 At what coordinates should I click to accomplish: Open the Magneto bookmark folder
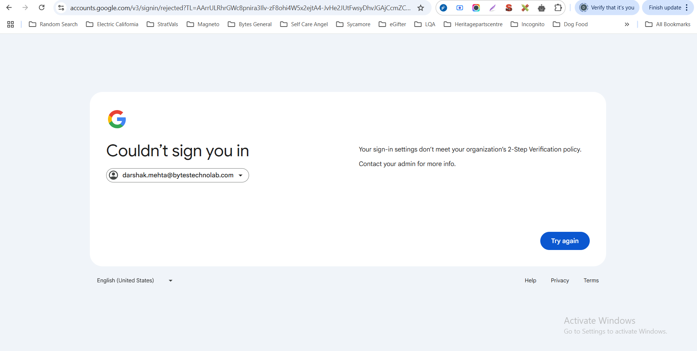203,24
